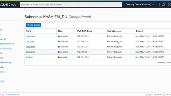Click Available status in bassubnet row
171x96 pixels.
point(63,52)
